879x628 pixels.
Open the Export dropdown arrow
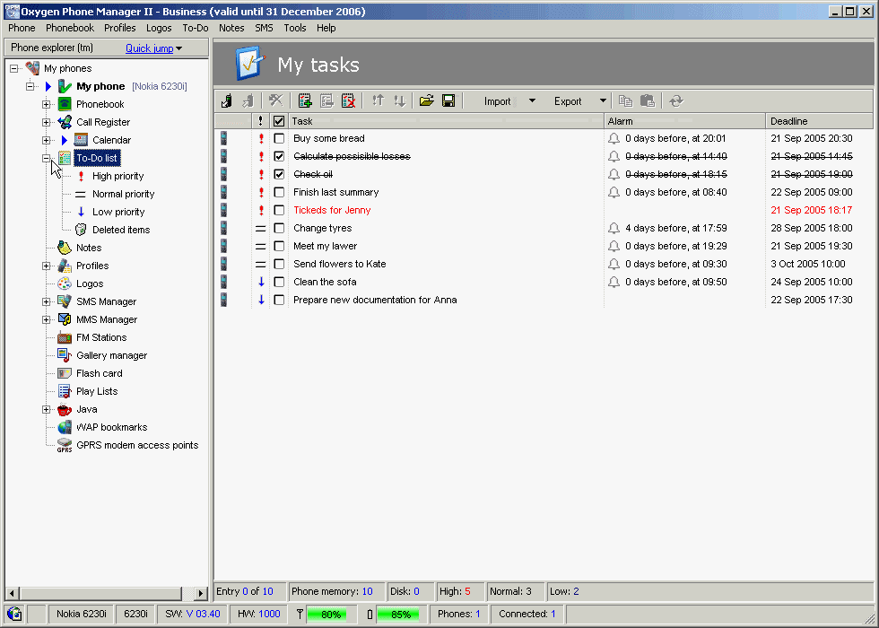[x=603, y=100]
